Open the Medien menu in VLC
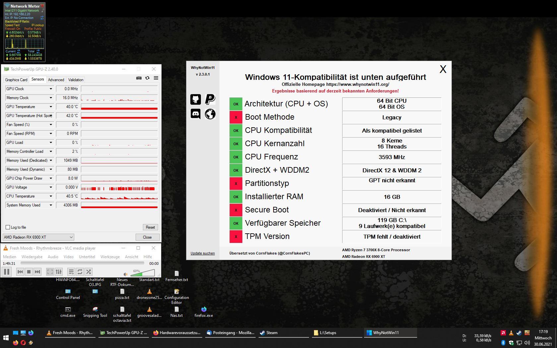This screenshot has height=348, width=557. tap(10, 257)
